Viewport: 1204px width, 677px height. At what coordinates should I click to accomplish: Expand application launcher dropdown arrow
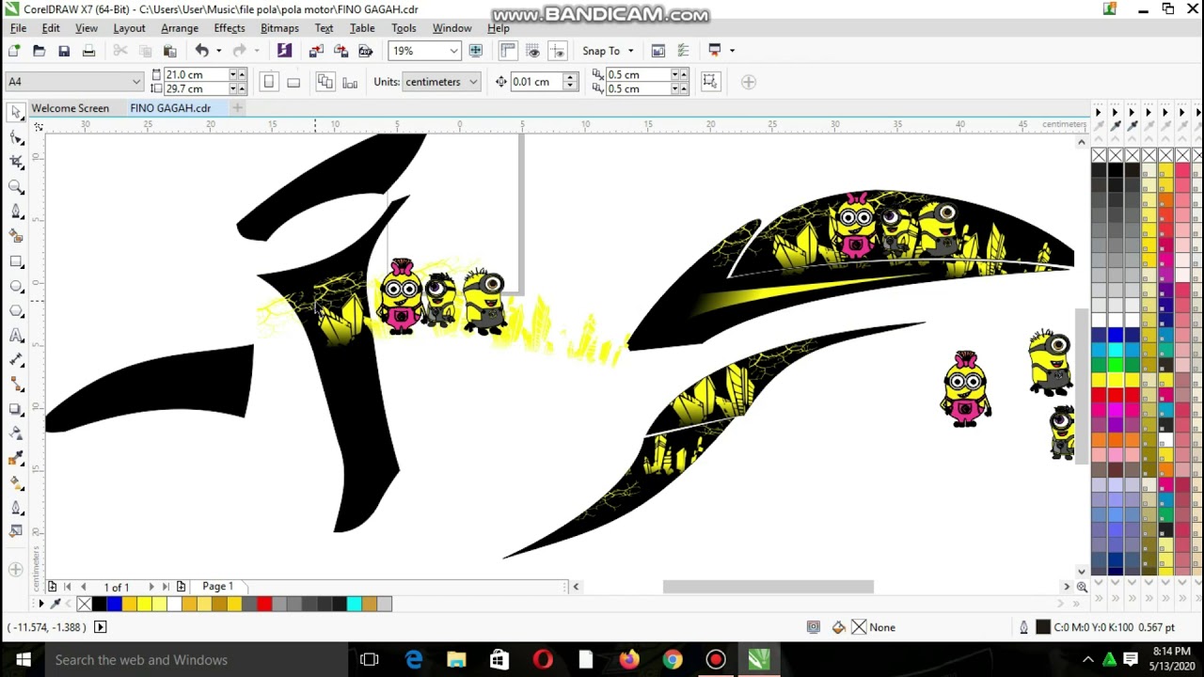(x=732, y=51)
